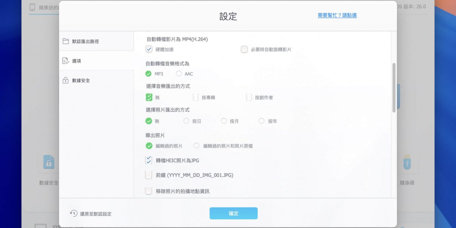Click the 隨身碟 USB drive icon
The width and height of the screenshot is (456, 228).
click(x=407, y=162)
